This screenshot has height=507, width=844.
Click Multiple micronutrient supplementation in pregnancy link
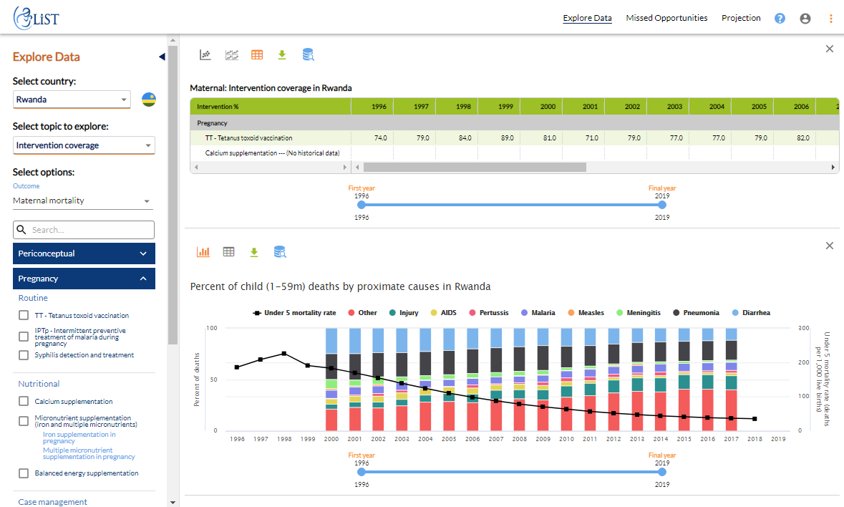click(x=89, y=453)
